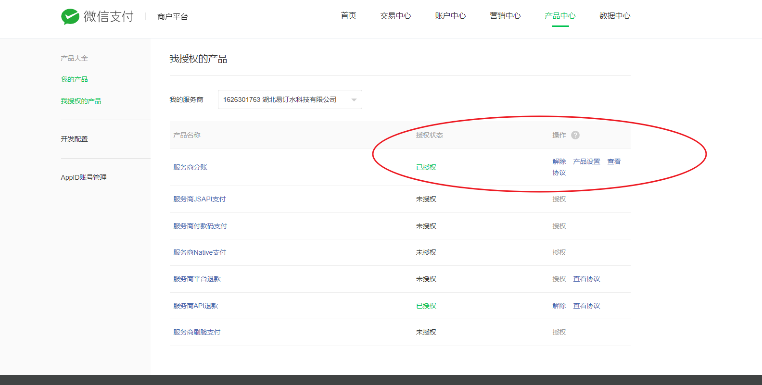Go to the 首页 tab
The height and width of the screenshot is (385, 762).
(x=348, y=16)
